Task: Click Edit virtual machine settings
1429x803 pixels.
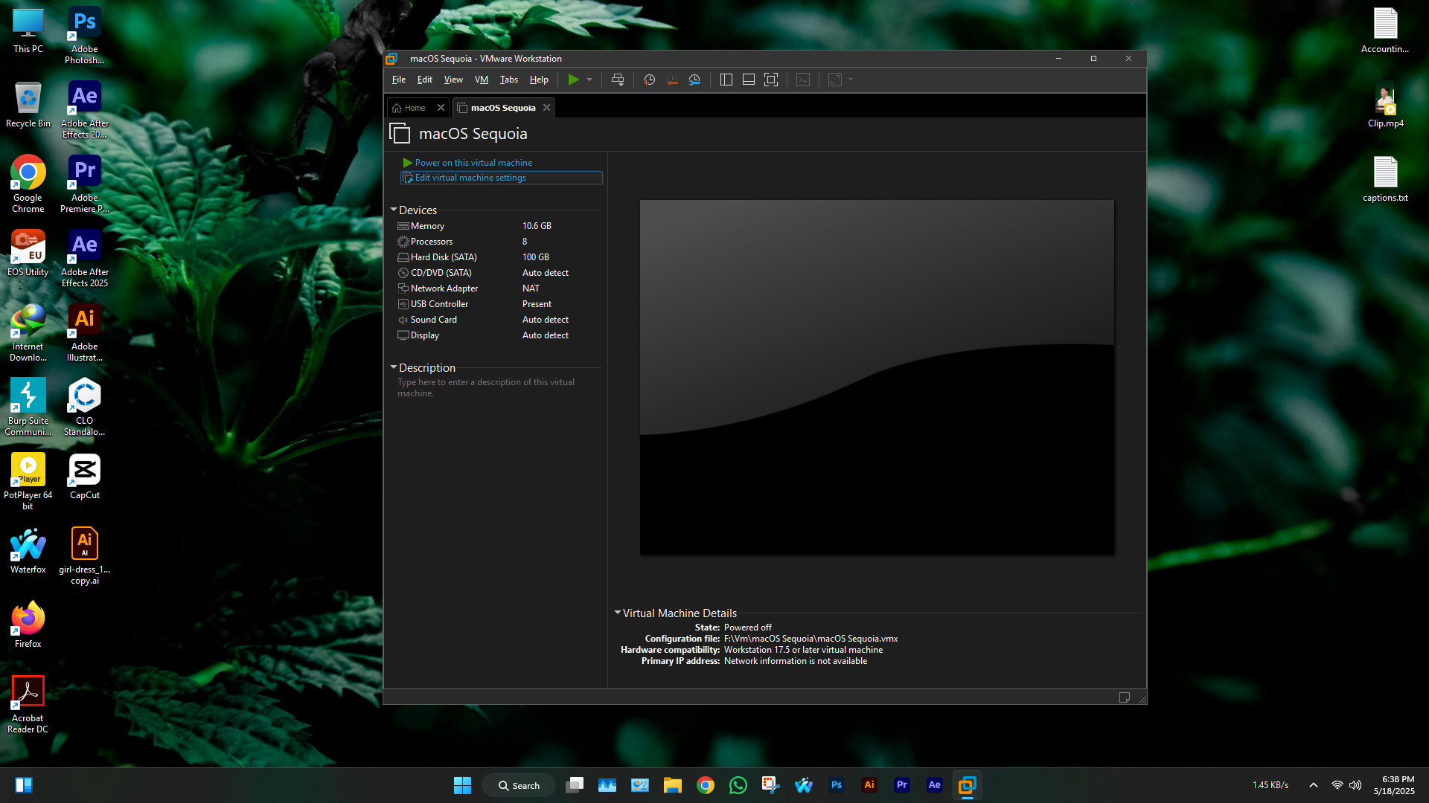Action: pyautogui.click(x=470, y=178)
